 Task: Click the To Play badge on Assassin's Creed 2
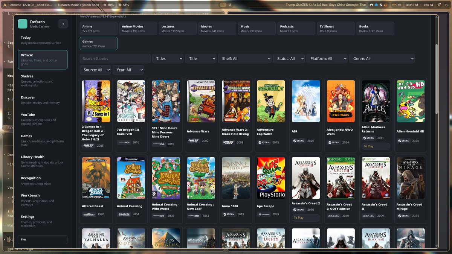(305, 218)
